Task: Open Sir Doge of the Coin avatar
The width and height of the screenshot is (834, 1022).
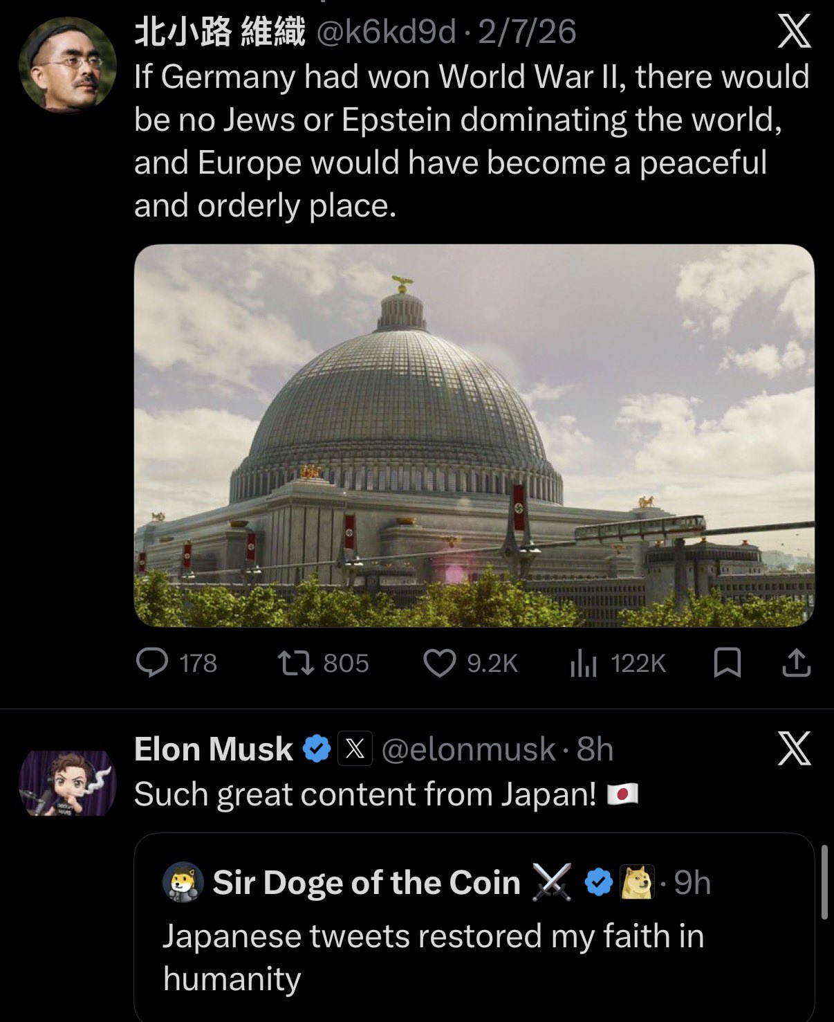Action: pos(183,883)
